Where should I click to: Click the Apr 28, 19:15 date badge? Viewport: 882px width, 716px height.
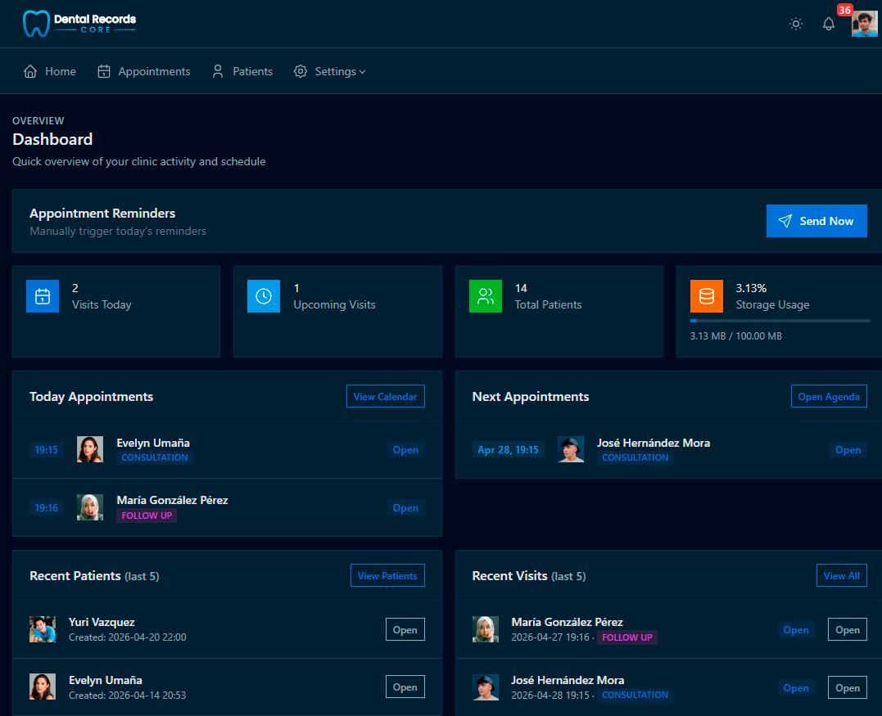(x=508, y=449)
